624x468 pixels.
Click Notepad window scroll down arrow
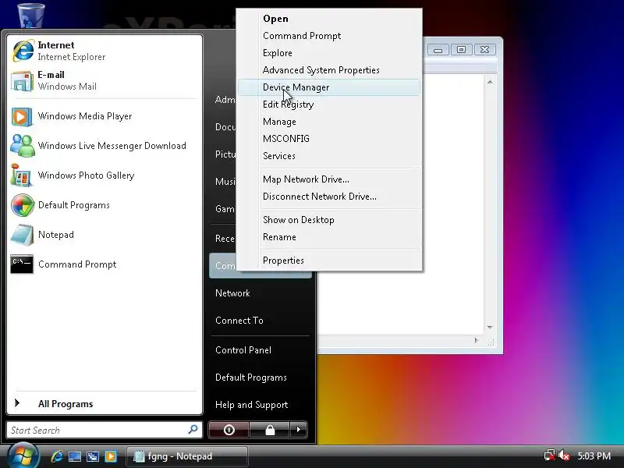pyautogui.click(x=490, y=328)
